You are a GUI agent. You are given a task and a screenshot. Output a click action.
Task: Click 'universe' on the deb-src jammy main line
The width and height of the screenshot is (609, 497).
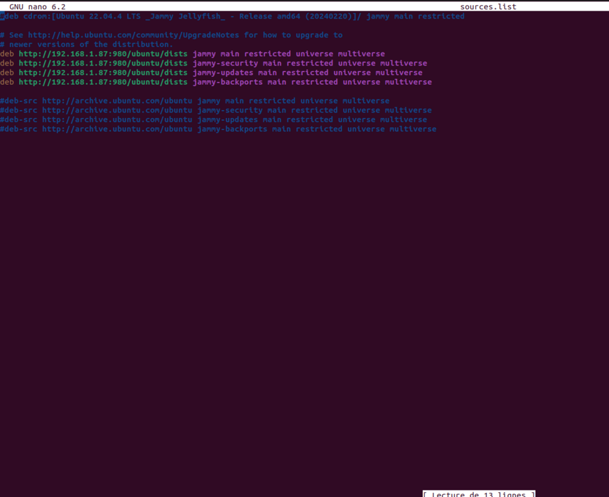point(319,101)
